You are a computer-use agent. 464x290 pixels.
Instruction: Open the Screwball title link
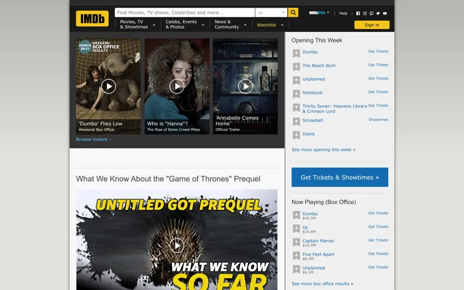pyautogui.click(x=313, y=120)
